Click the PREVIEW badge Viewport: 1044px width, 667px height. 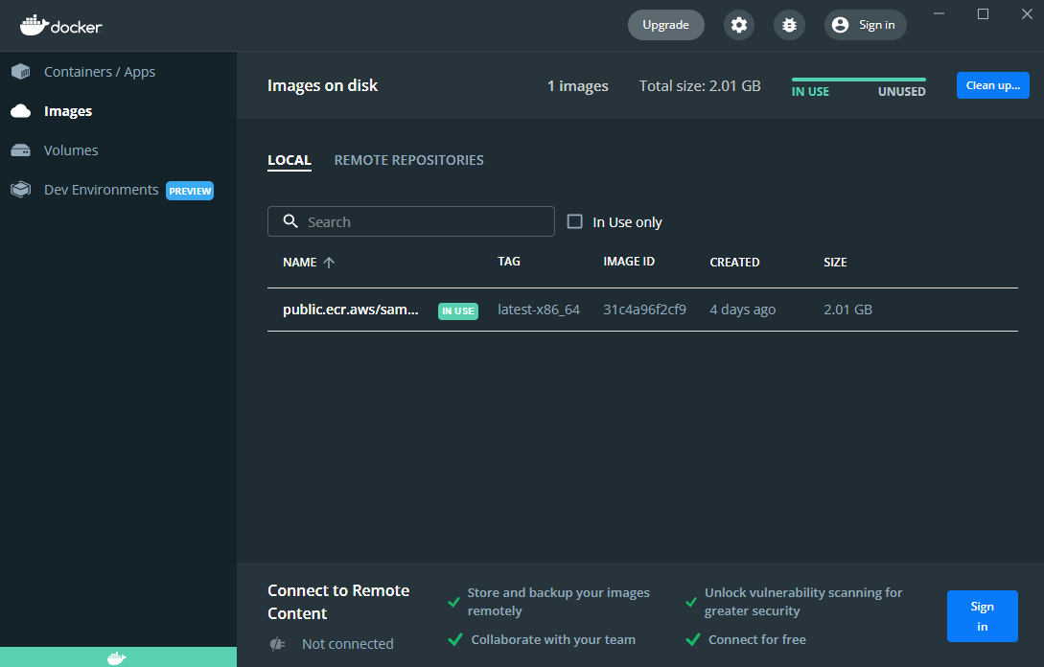point(190,191)
